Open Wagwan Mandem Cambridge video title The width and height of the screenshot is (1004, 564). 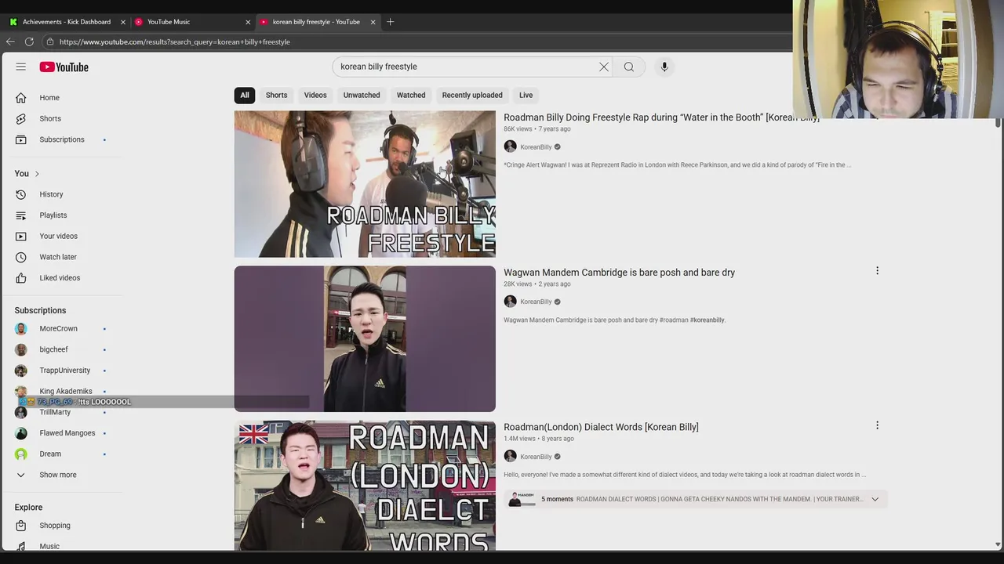pyautogui.click(x=619, y=273)
